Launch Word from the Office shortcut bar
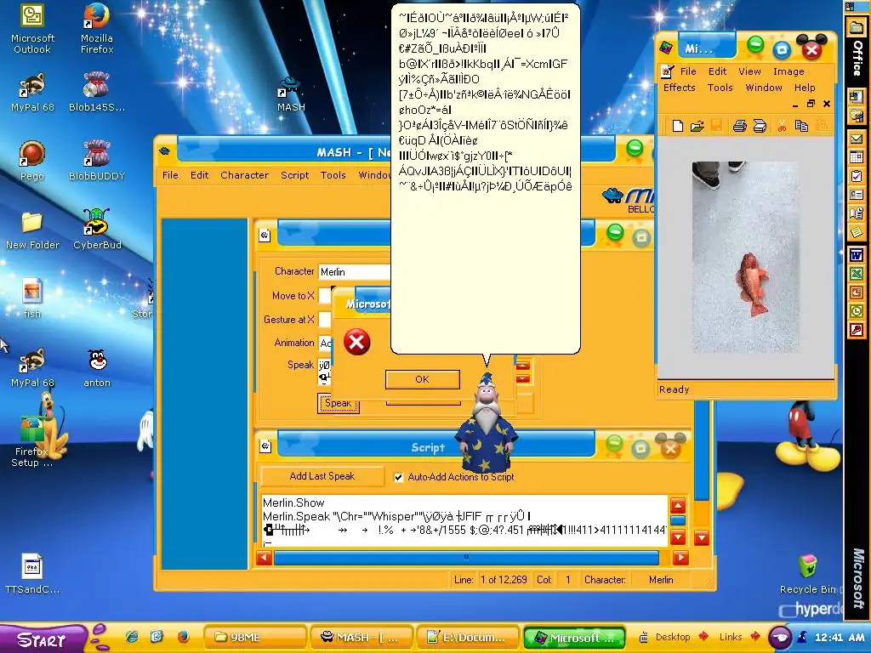 (856, 256)
